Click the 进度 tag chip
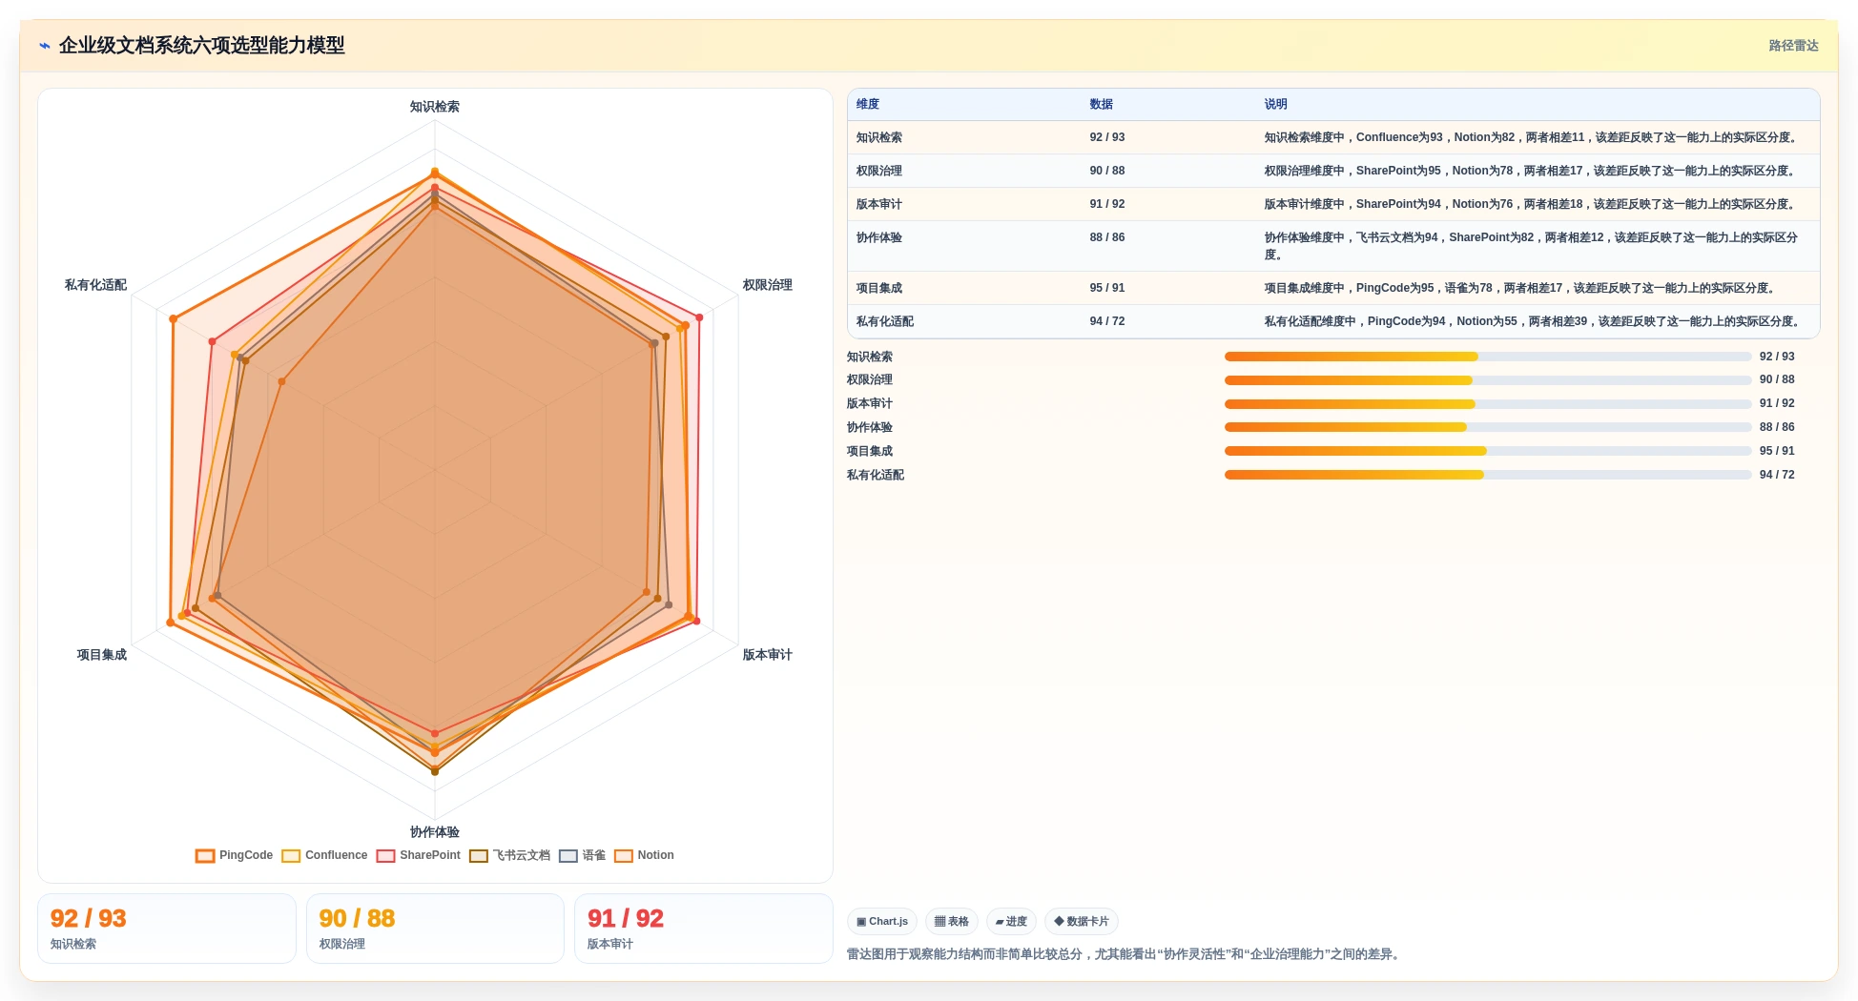 [x=1011, y=921]
